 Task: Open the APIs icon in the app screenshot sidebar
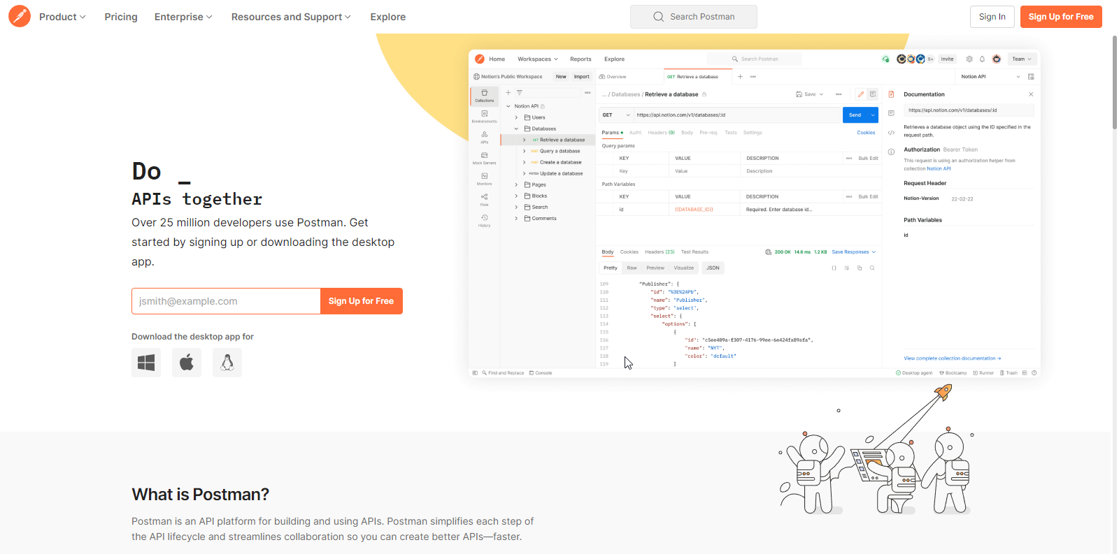[485, 137]
